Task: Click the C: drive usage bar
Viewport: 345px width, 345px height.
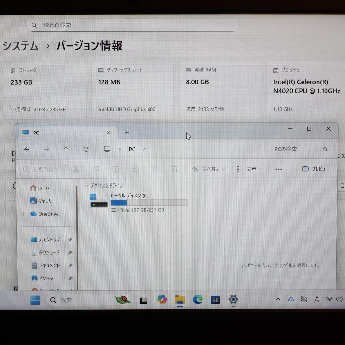Action: [149, 203]
